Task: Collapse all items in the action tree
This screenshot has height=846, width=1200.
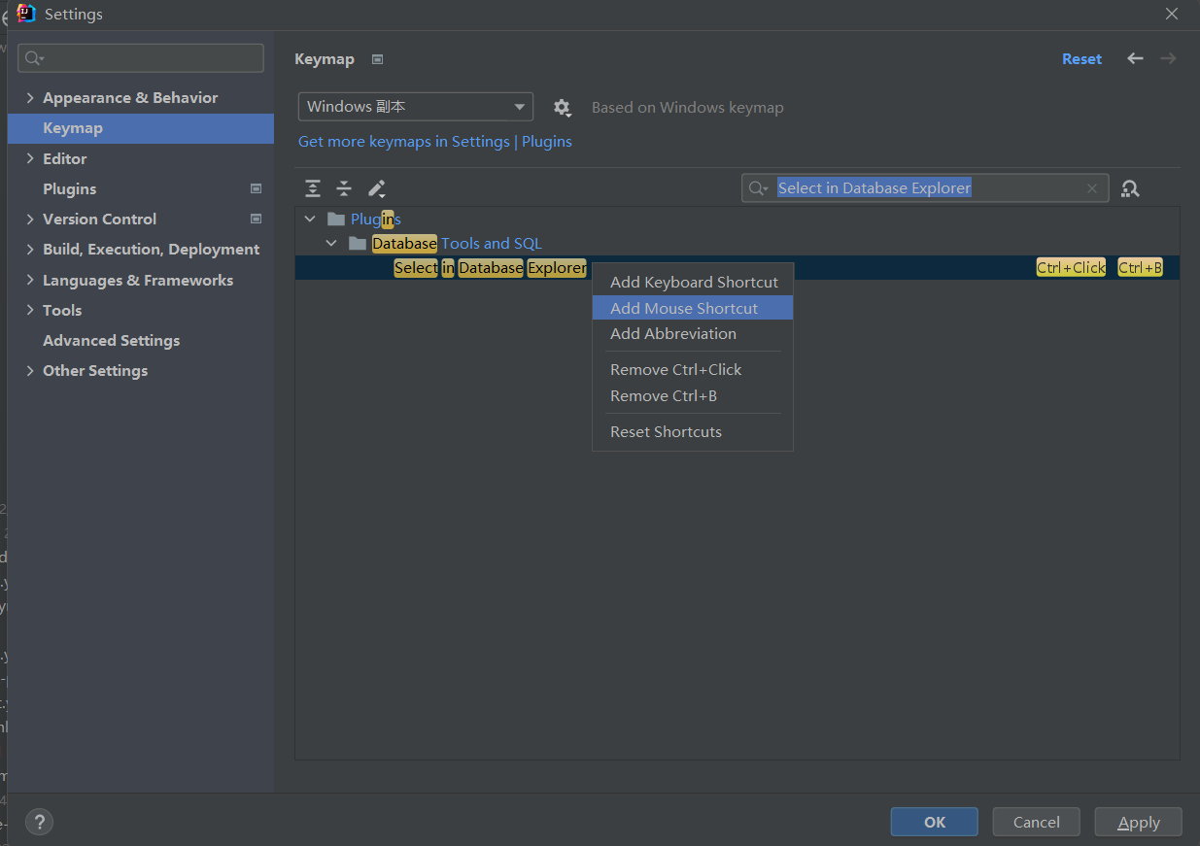Action: [343, 187]
